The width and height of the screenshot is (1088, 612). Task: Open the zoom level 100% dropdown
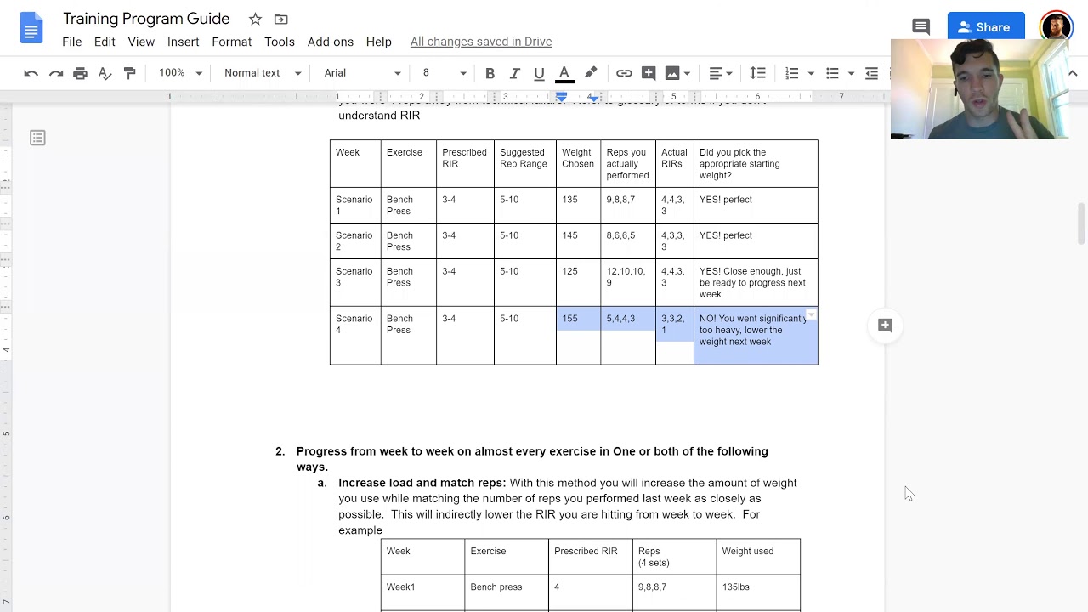click(180, 73)
